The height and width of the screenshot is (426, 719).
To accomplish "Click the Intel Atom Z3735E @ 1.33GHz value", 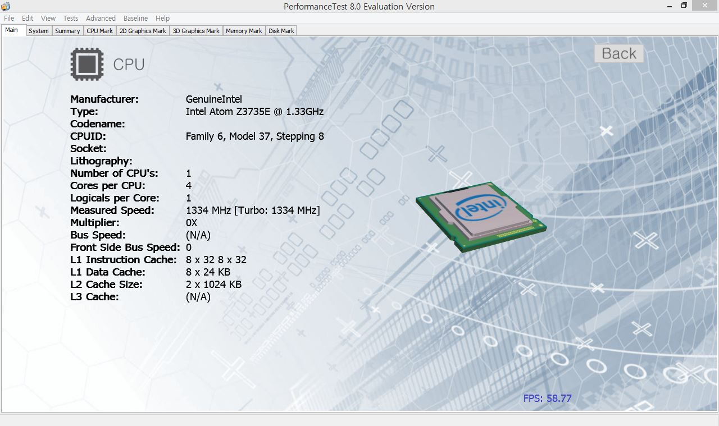I will click(254, 112).
